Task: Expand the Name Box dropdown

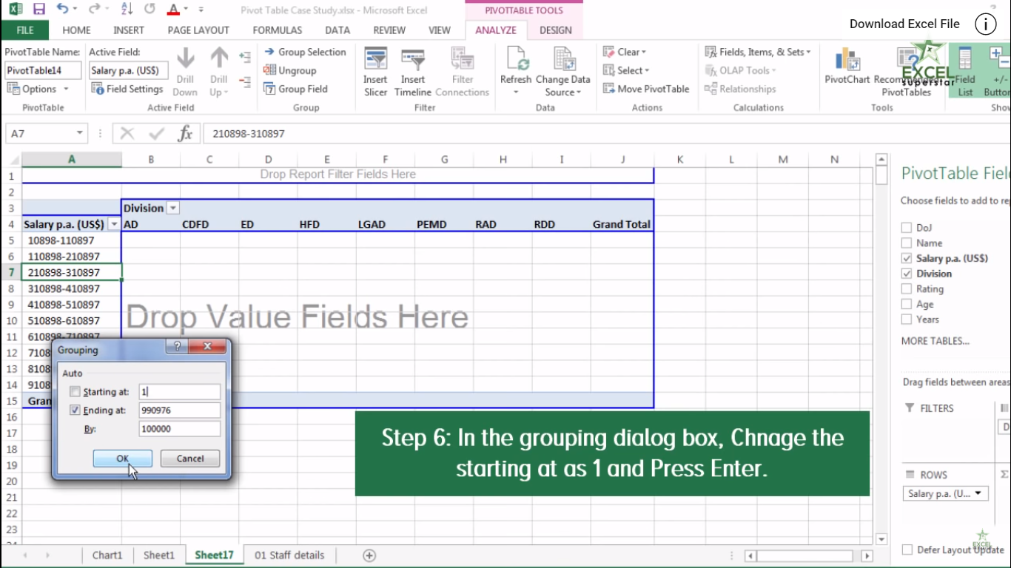Action: click(80, 134)
